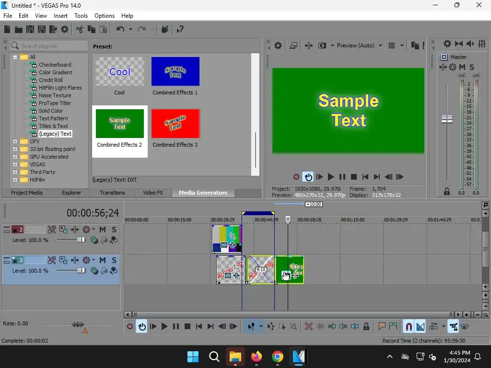Click the Undo arrow icon
The width and height of the screenshot is (491, 368).
(x=120, y=29)
